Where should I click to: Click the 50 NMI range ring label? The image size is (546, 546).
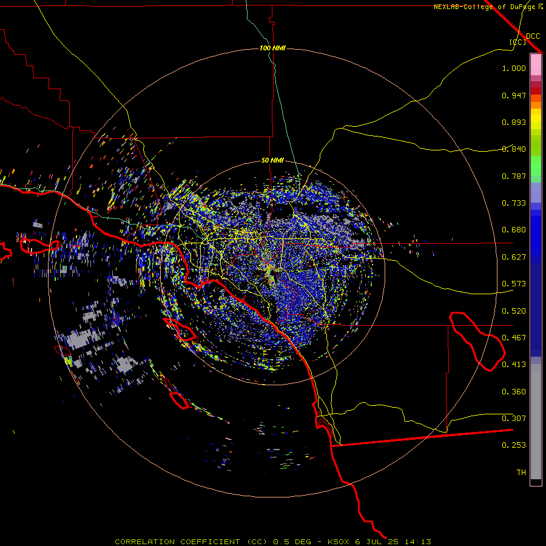(272, 160)
